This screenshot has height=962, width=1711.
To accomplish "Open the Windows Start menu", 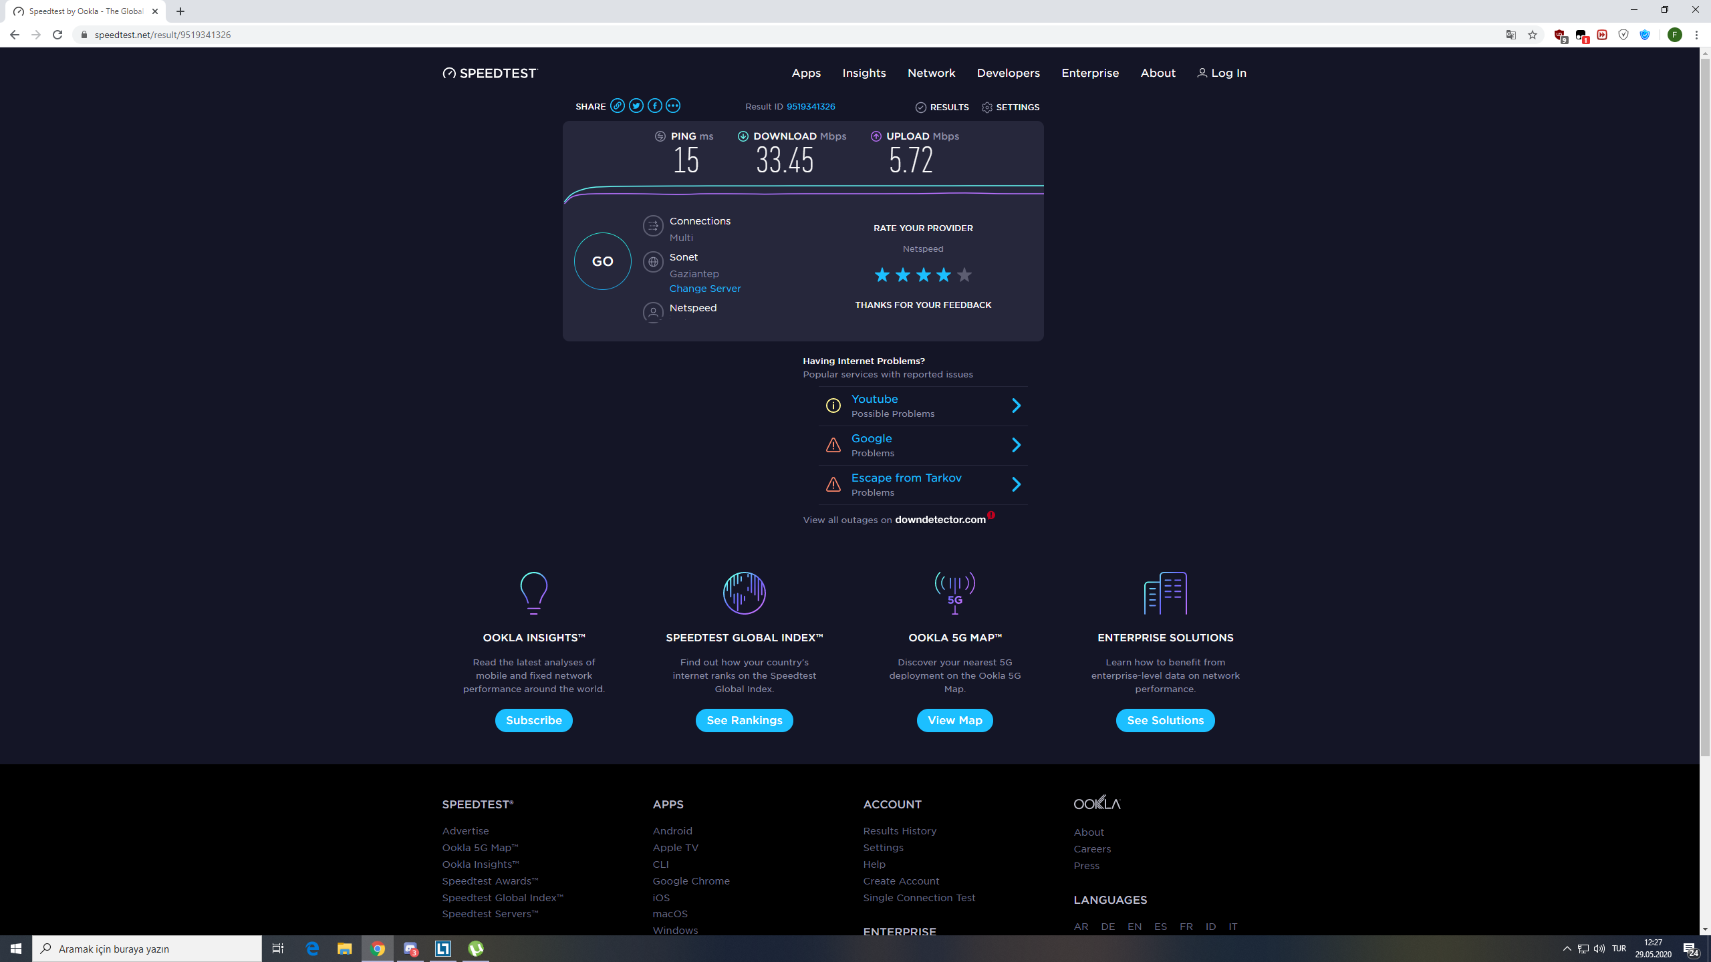I will pos(16,949).
